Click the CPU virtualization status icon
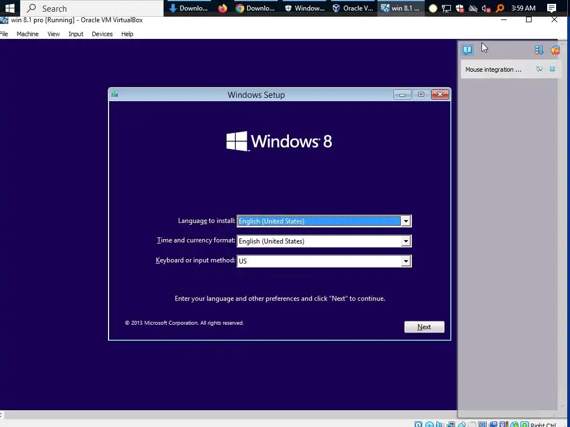 504,424
